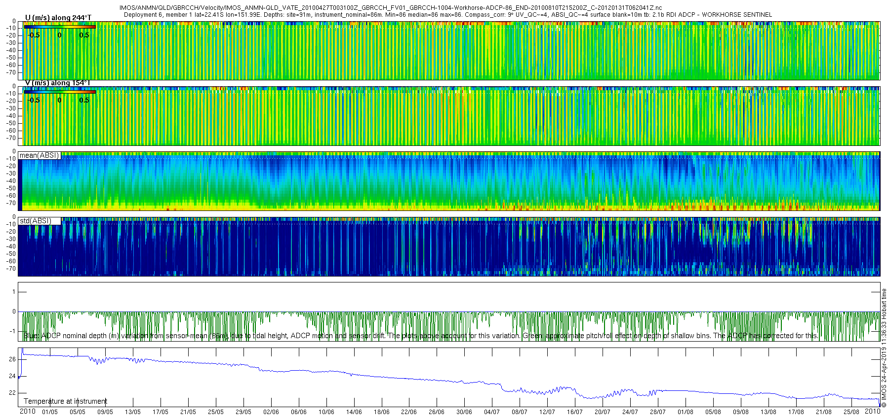This screenshot has height=419, width=889.
Task: Select the Temperature at instrument label
Action: 65,401
